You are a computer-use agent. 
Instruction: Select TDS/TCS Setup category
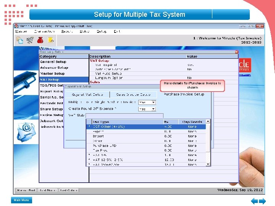pos(52,85)
